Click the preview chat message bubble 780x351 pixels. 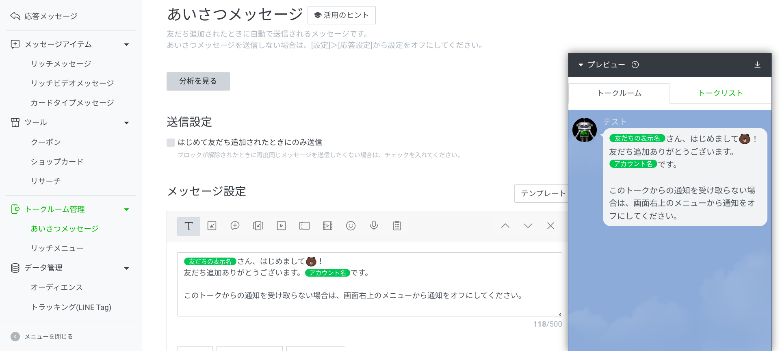[x=685, y=177]
